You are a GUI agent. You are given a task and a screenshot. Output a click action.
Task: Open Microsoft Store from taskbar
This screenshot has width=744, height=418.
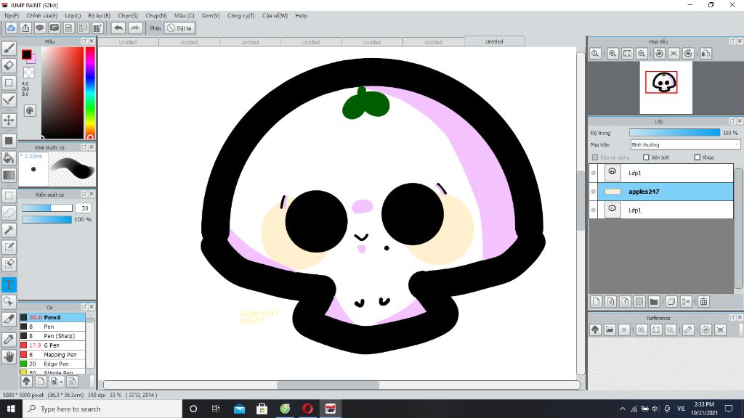[262, 409]
